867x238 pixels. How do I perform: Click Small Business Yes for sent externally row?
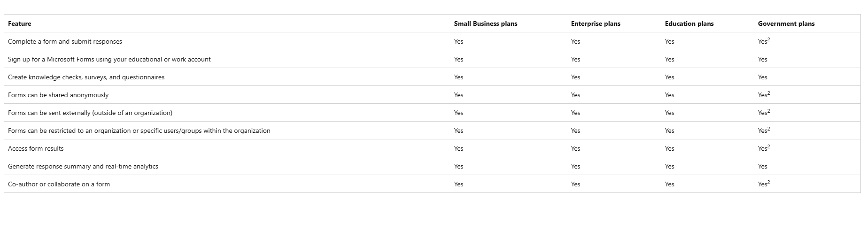click(x=458, y=113)
